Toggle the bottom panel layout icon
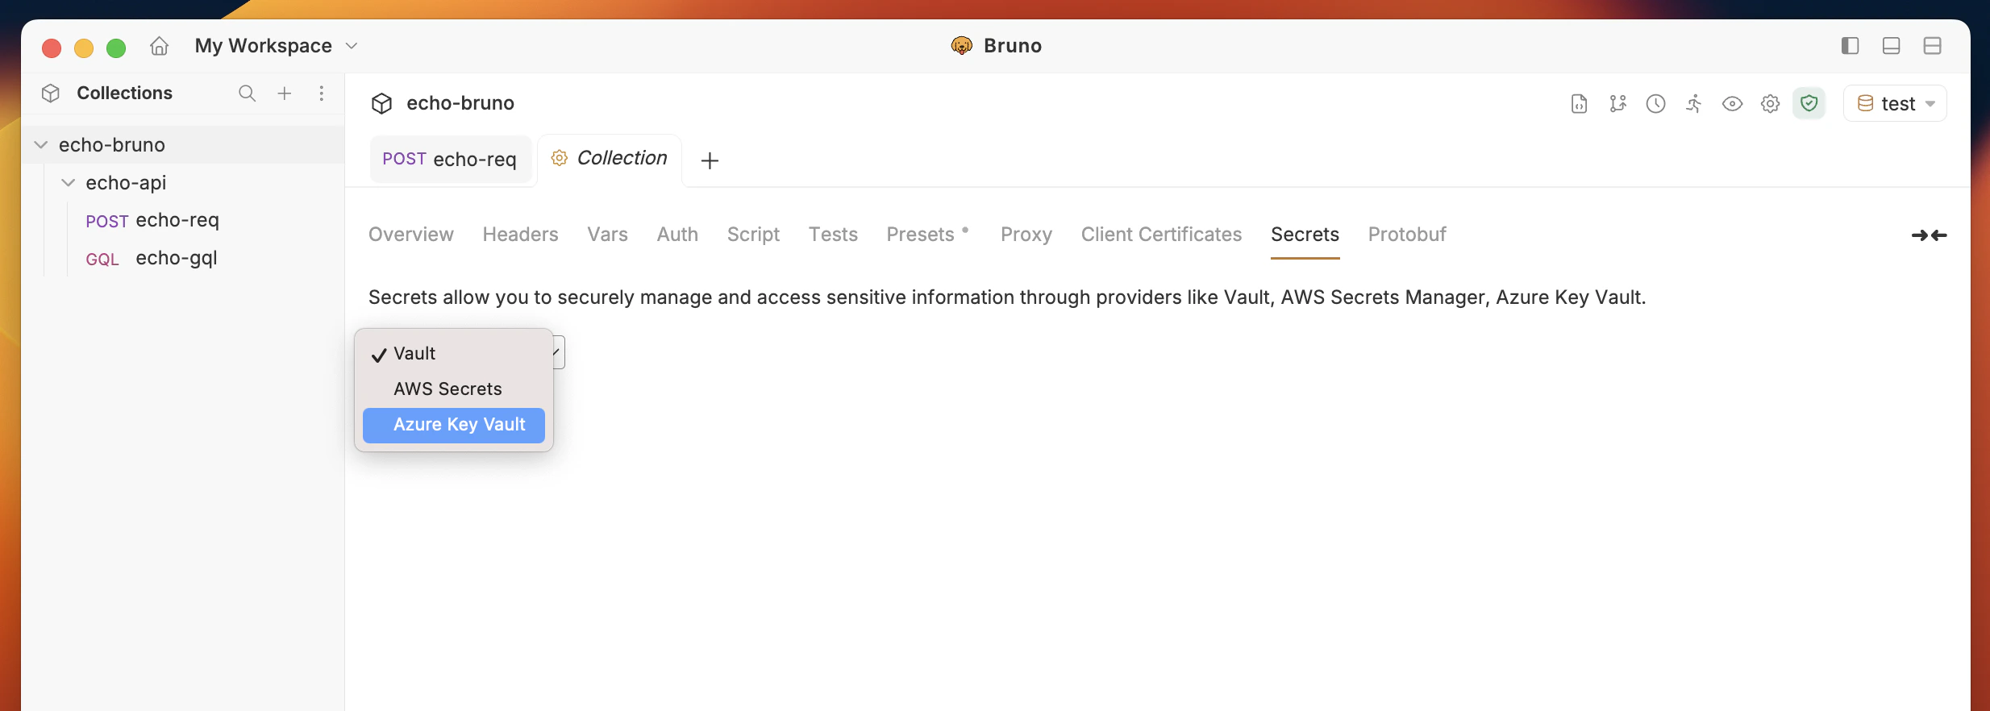Image resolution: width=1990 pixels, height=711 pixels. [x=1892, y=46]
